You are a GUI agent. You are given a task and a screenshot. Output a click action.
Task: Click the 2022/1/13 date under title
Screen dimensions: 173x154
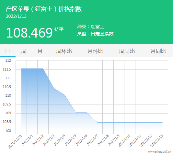coord(16,16)
